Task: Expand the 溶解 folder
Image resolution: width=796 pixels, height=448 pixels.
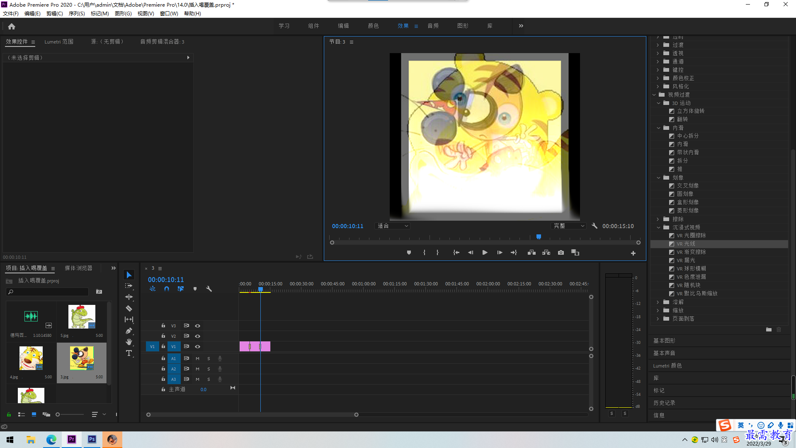Action: (658, 302)
